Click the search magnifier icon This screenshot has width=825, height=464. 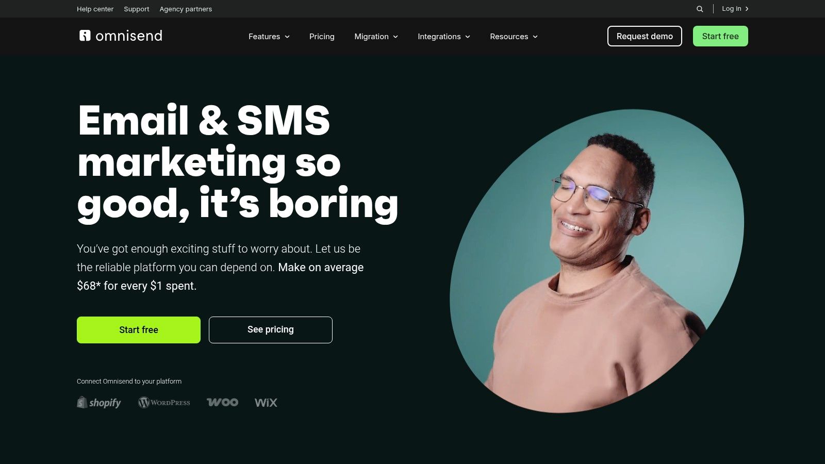[x=700, y=9]
